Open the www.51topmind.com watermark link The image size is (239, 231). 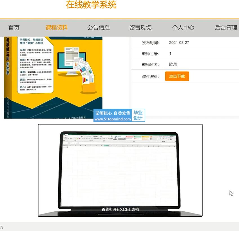pyautogui.click(x=113, y=119)
